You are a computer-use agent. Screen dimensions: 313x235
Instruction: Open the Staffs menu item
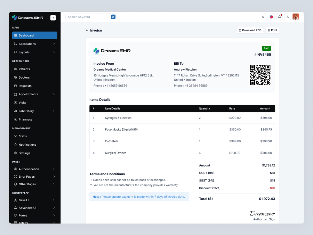coord(35,136)
